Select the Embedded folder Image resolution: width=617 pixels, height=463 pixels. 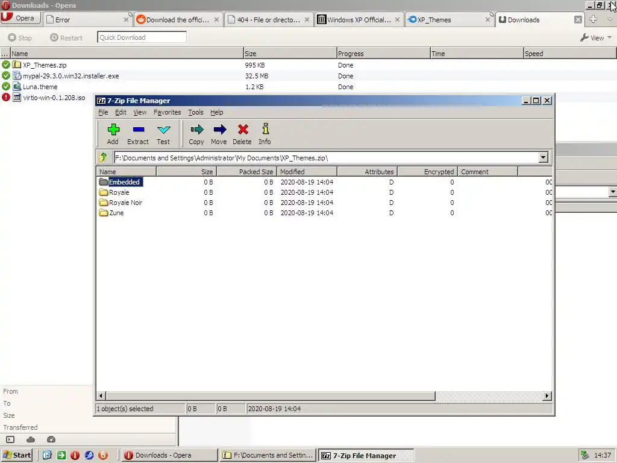(124, 182)
